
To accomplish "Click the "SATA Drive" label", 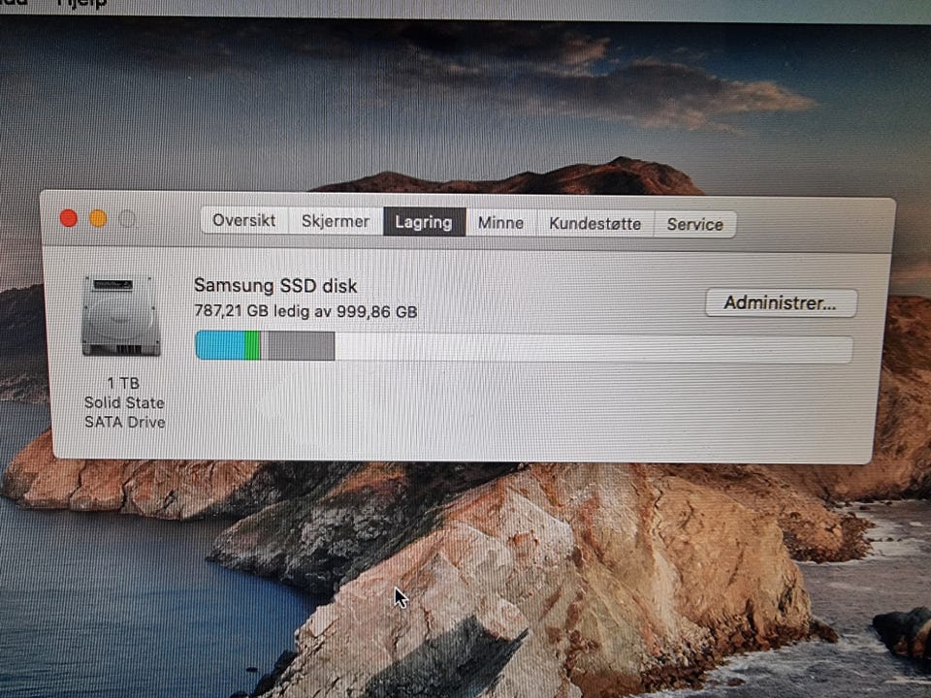I will [x=125, y=422].
